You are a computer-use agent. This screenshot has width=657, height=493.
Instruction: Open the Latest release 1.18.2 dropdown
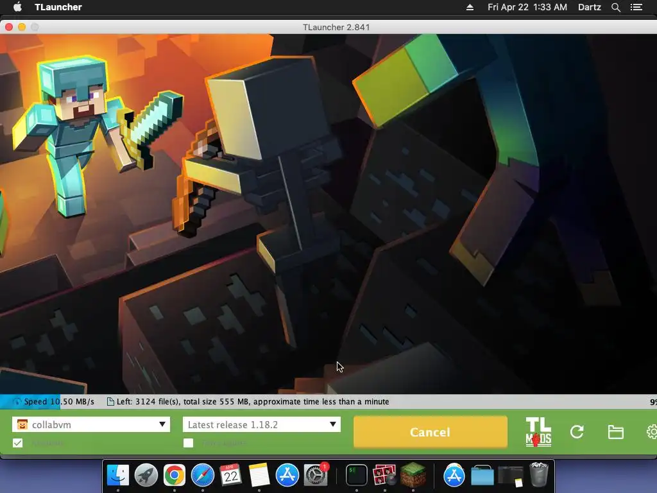click(262, 424)
